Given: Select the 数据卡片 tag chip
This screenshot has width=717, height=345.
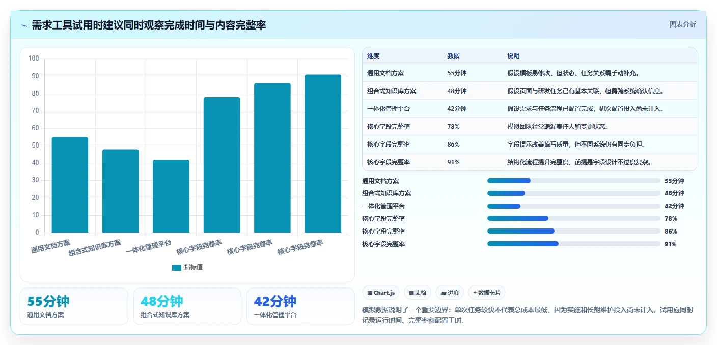Looking at the screenshot, I should point(487,293).
